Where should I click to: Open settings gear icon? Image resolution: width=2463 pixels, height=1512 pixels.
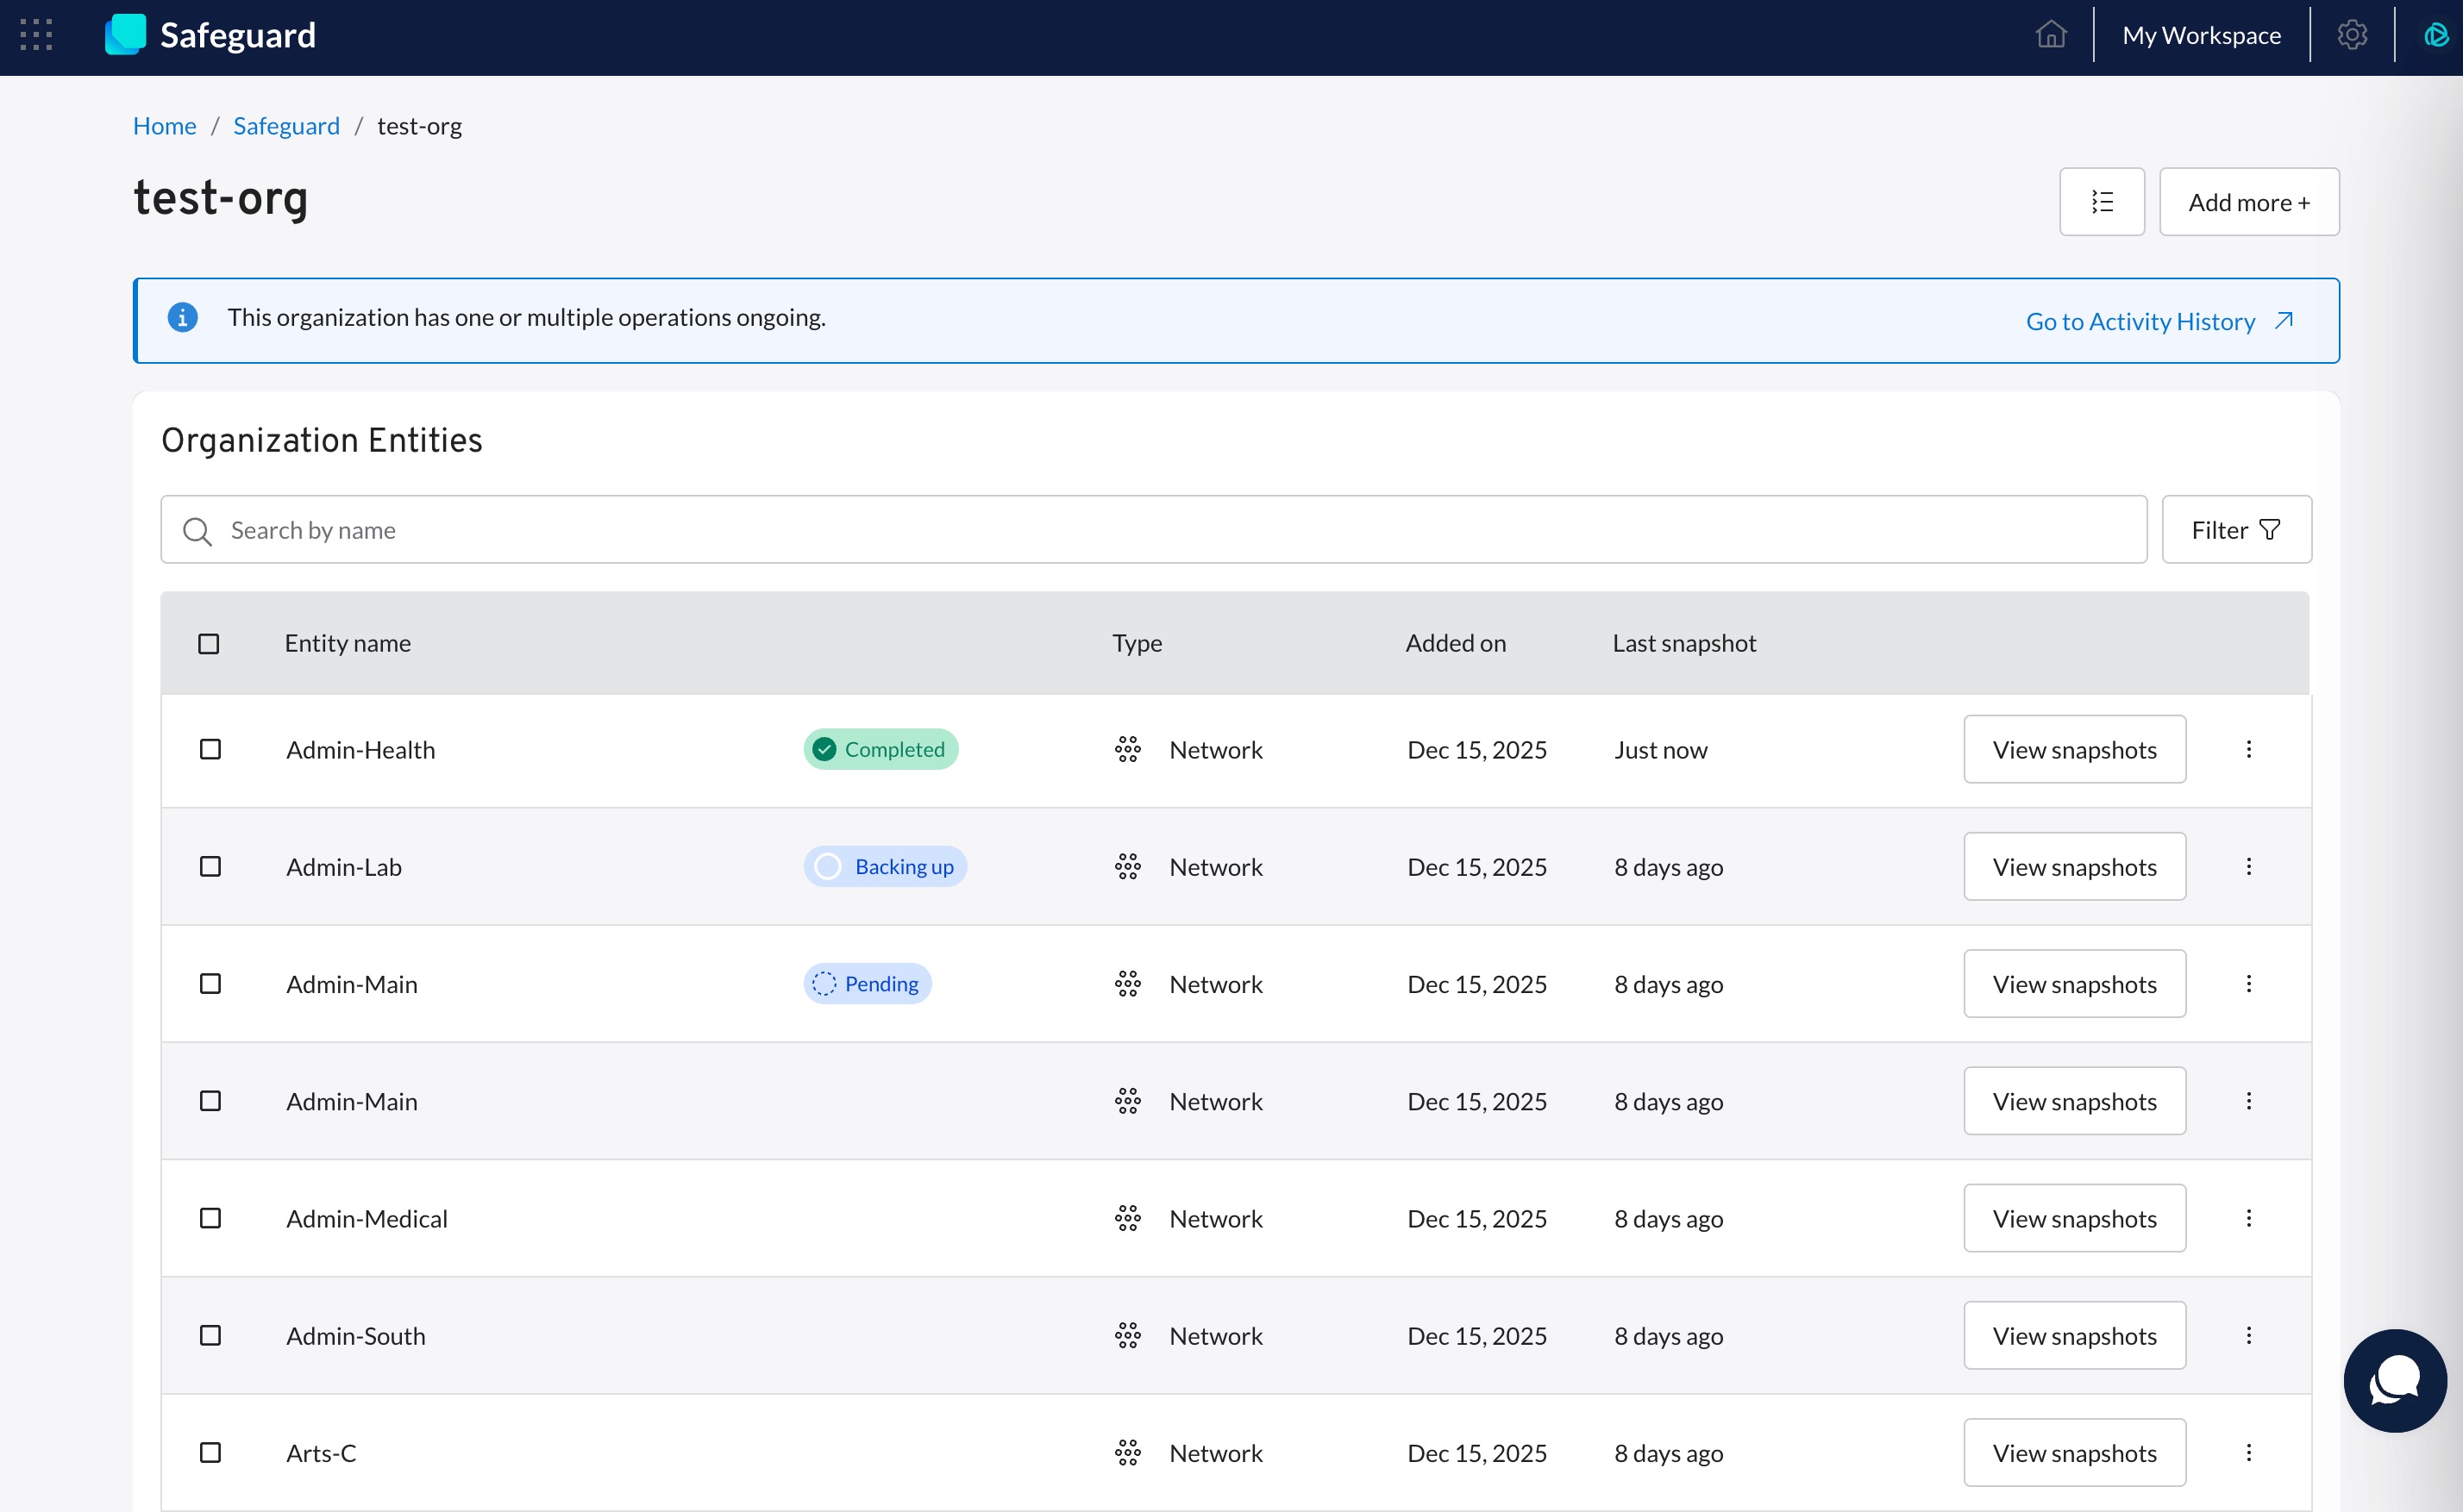point(2352,36)
